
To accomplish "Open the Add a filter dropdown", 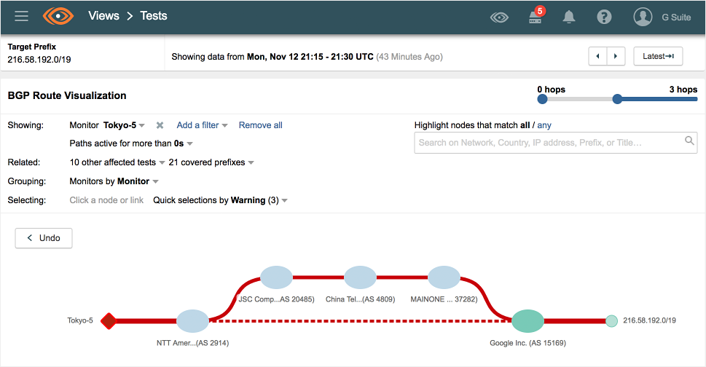I will (202, 125).
